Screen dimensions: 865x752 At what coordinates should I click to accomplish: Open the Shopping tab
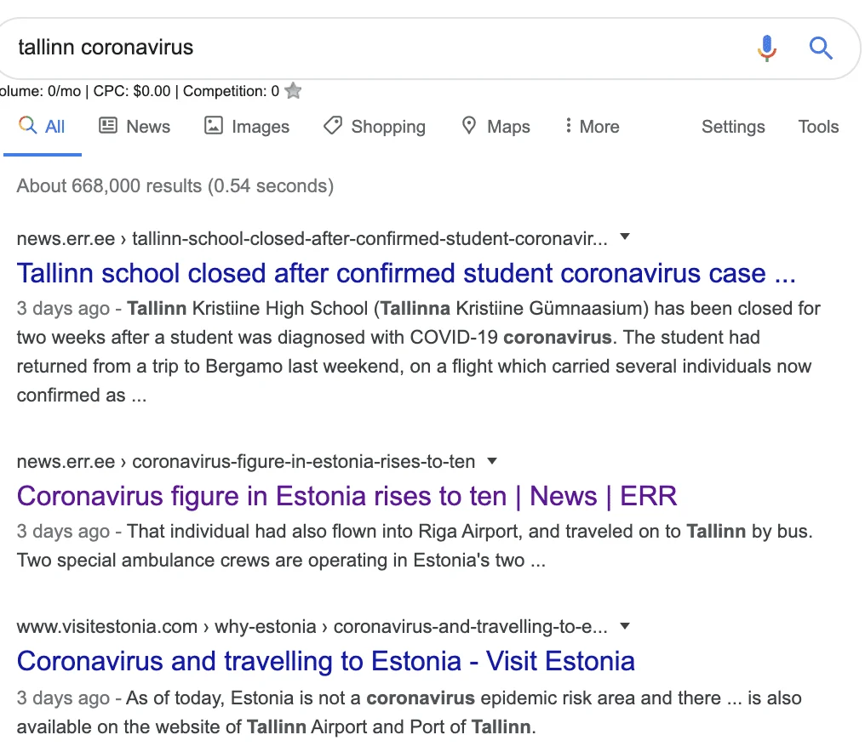(x=375, y=126)
